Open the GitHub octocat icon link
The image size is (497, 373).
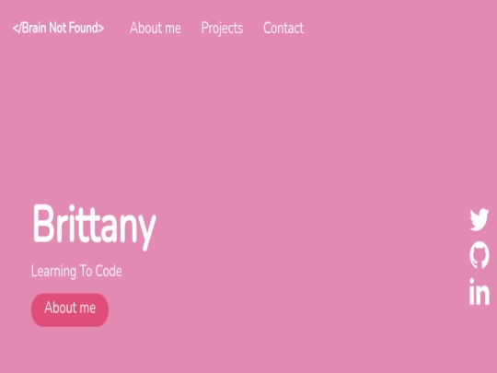point(480,255)
